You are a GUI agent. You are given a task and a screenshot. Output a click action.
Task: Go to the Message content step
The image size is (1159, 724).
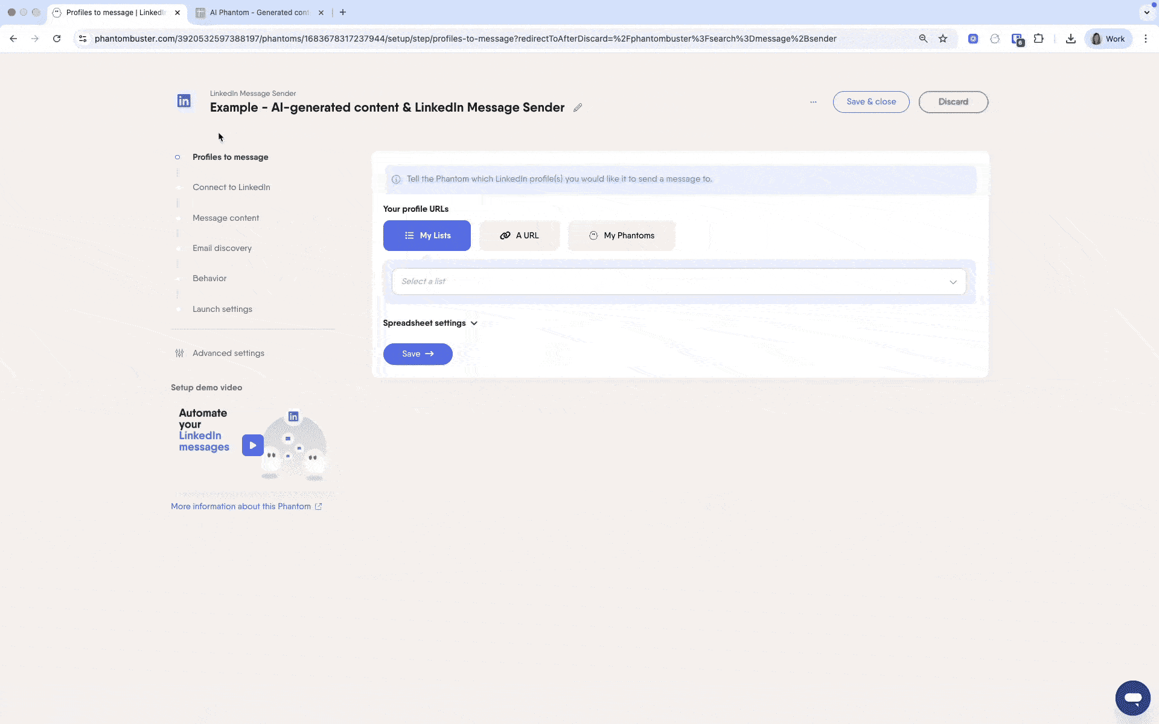(226, 218)
